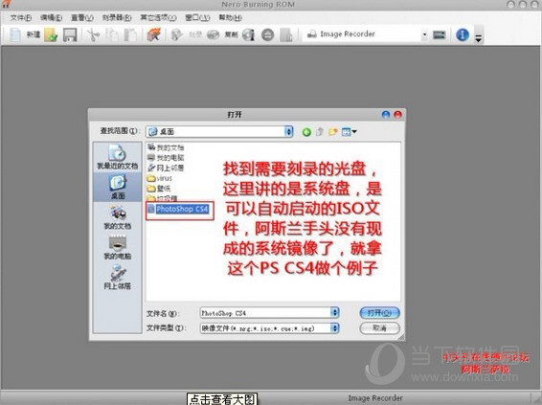Viewport: 542px width, 405px height.
Task: Select the PhotoShop CS4 file
Action: pos(178,209)
